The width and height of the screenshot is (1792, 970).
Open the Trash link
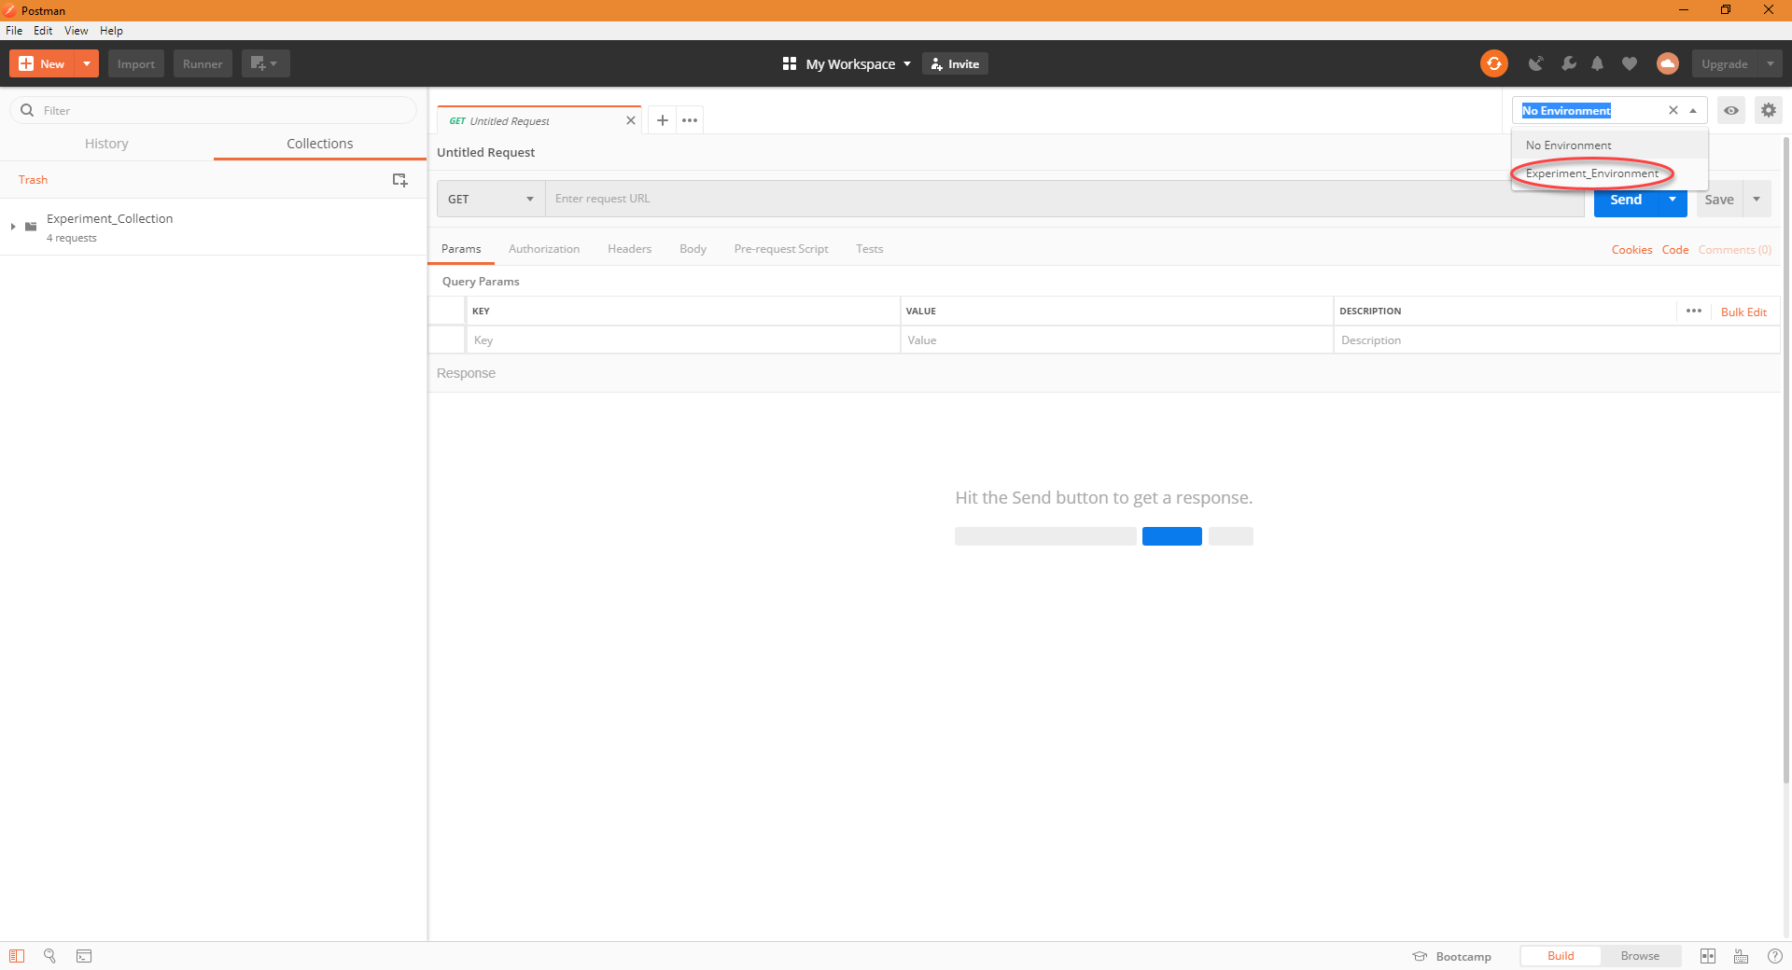click(x=33, y=180)
